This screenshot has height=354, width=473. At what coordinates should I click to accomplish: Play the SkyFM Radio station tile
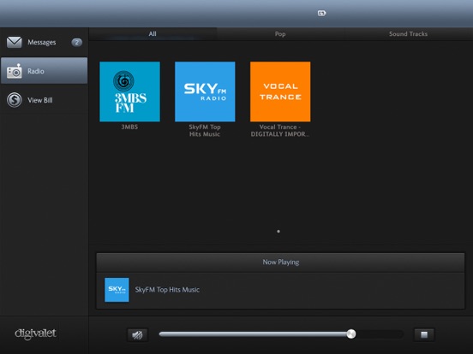(205, 91)
